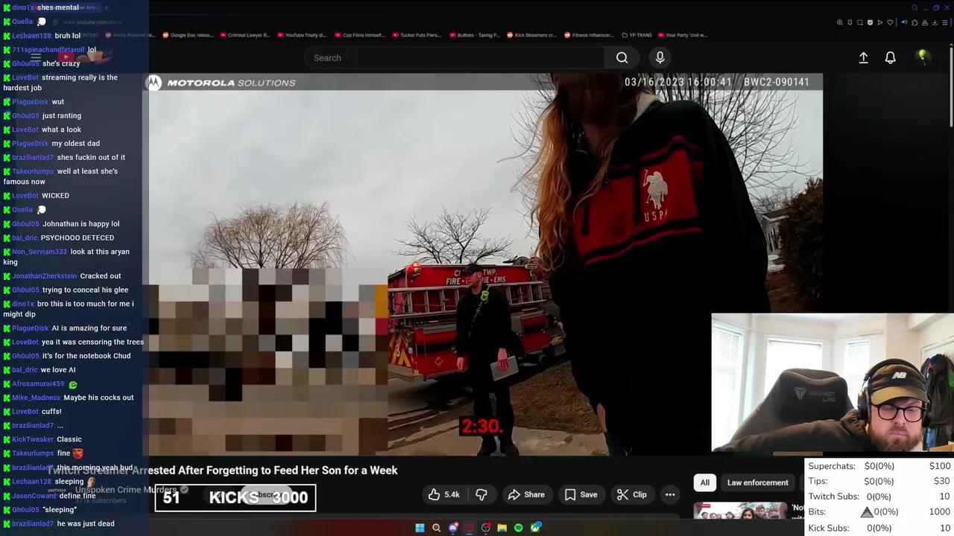The image size is (954, 536).
Task: Click the Superchats goal row
Action: 879,466
